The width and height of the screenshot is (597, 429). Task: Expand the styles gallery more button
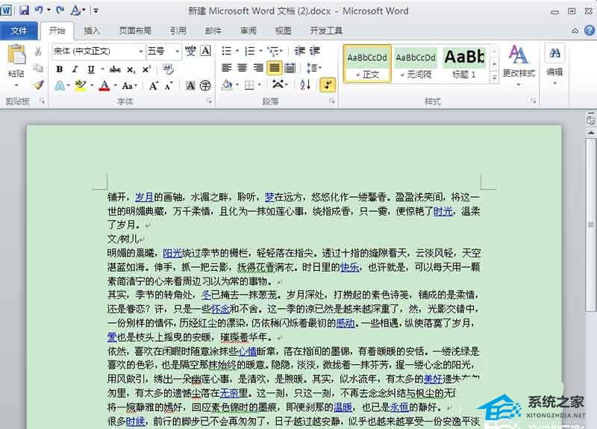(494, 78)
